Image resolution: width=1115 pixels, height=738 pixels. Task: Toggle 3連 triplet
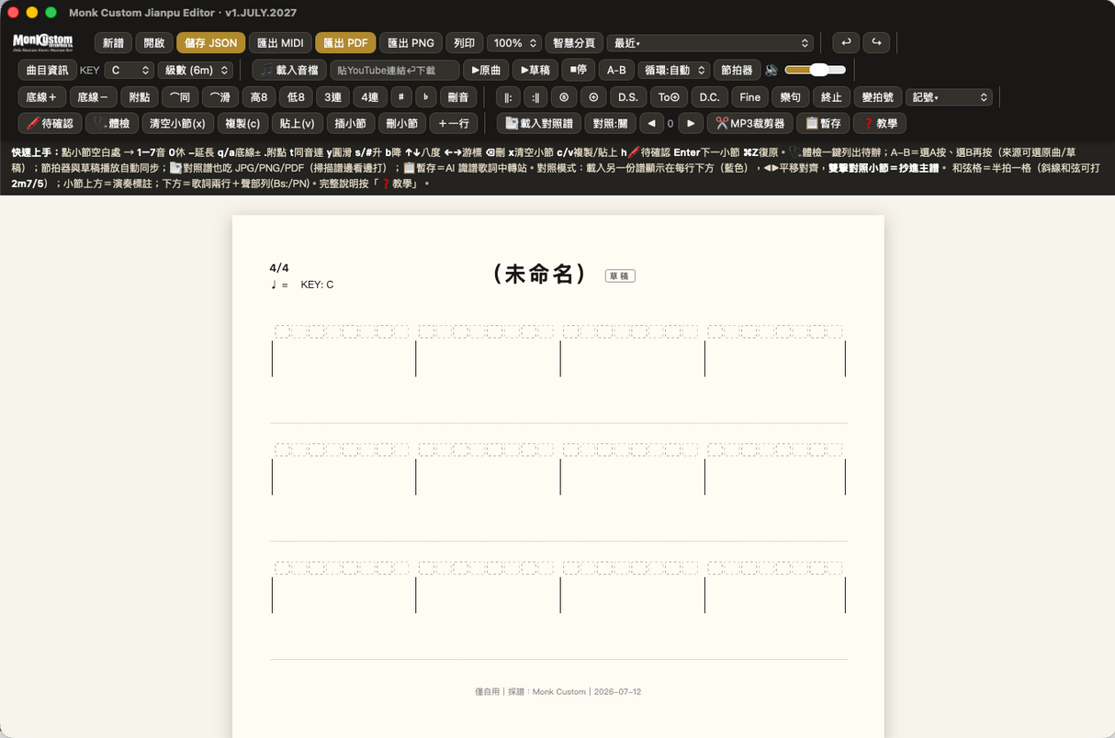click(x=332, y=97)
